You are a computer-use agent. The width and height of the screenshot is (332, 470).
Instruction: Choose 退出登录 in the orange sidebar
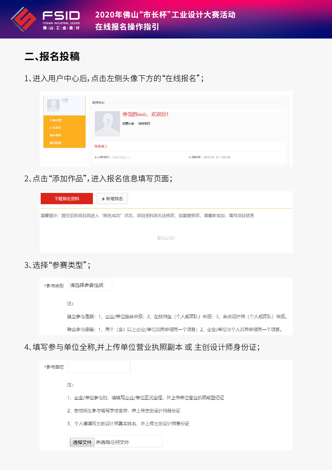point(55,143)
